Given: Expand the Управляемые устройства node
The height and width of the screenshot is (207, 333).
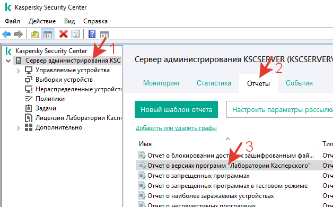Looking at the screenshot, I should pos(19,71).
